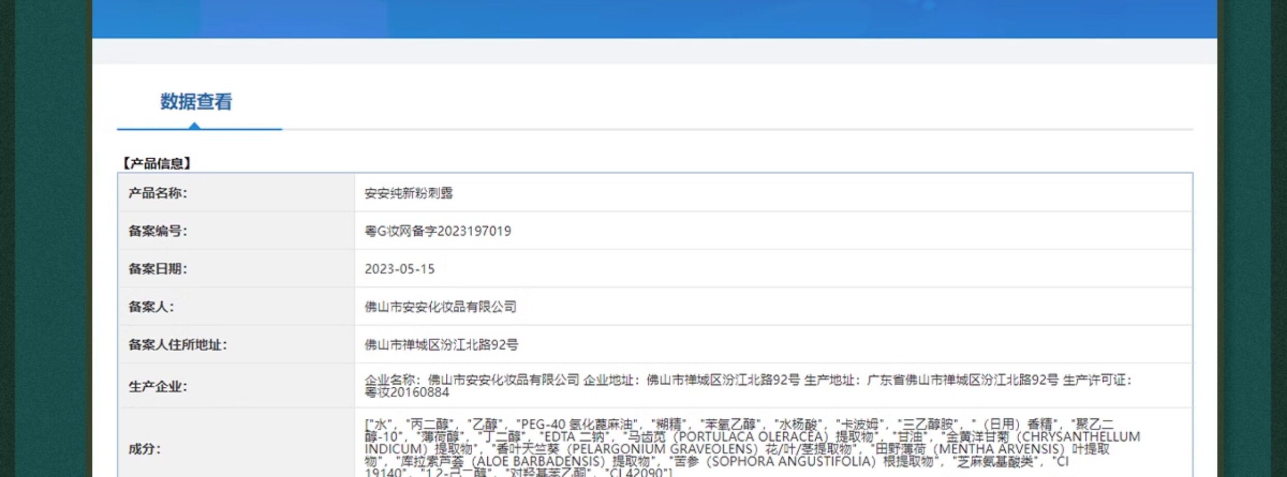Select the 生产企业 row label
The image size is (1287, 477).
point(157,386)
